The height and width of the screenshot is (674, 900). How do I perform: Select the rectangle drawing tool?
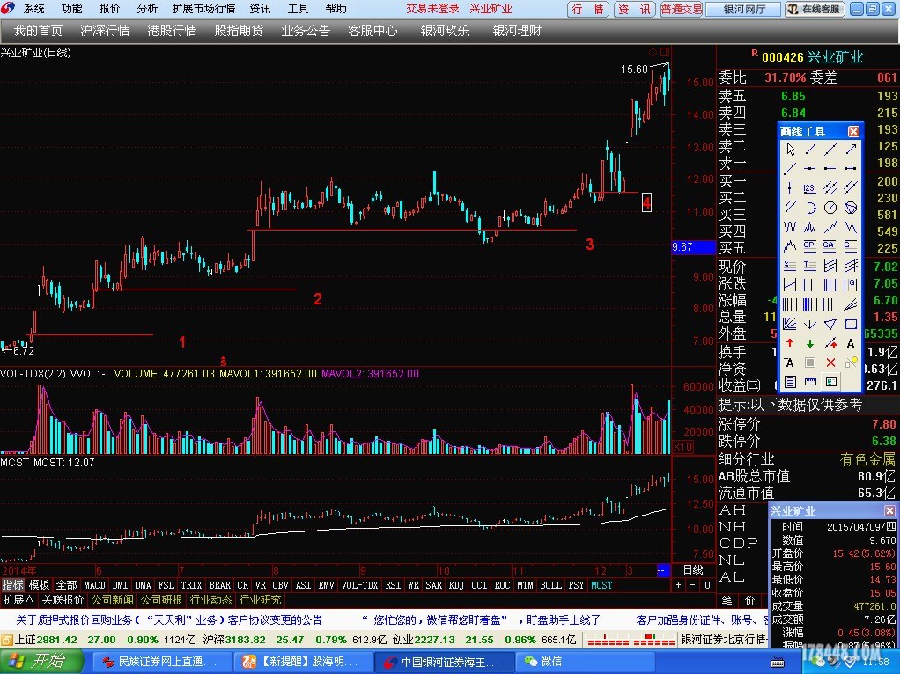(852, 324)
